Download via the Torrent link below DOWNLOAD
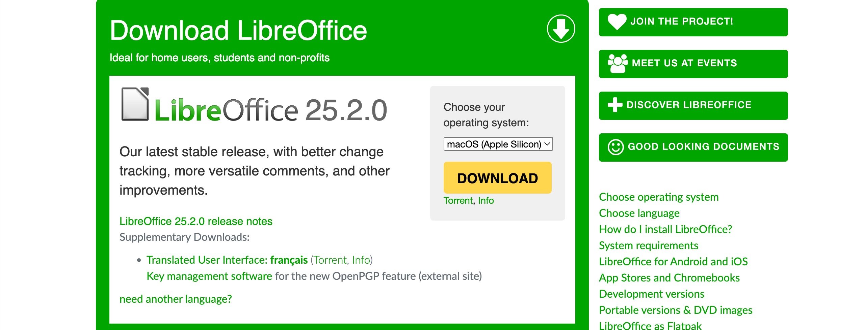This screenshot has width=865, height=330. pyautogui.click(x=458, y=200)
